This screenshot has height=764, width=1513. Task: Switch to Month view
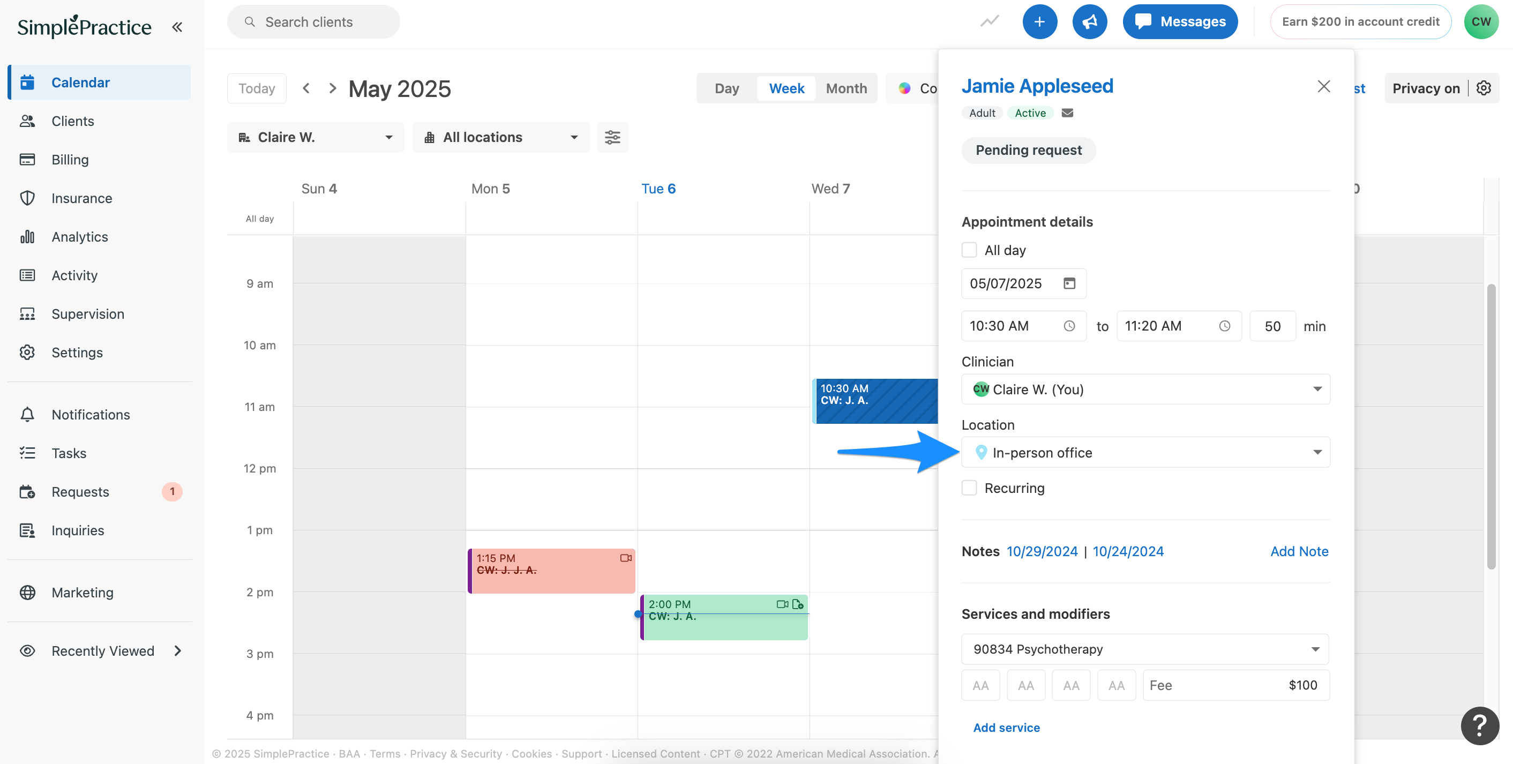click(846, 88)
